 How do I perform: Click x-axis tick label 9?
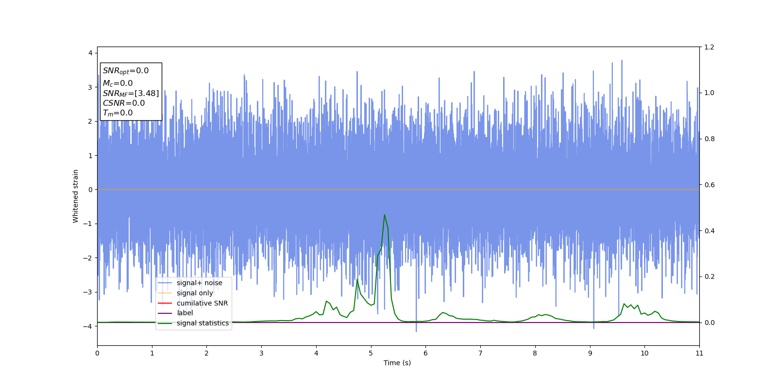(x=590, y=353)
